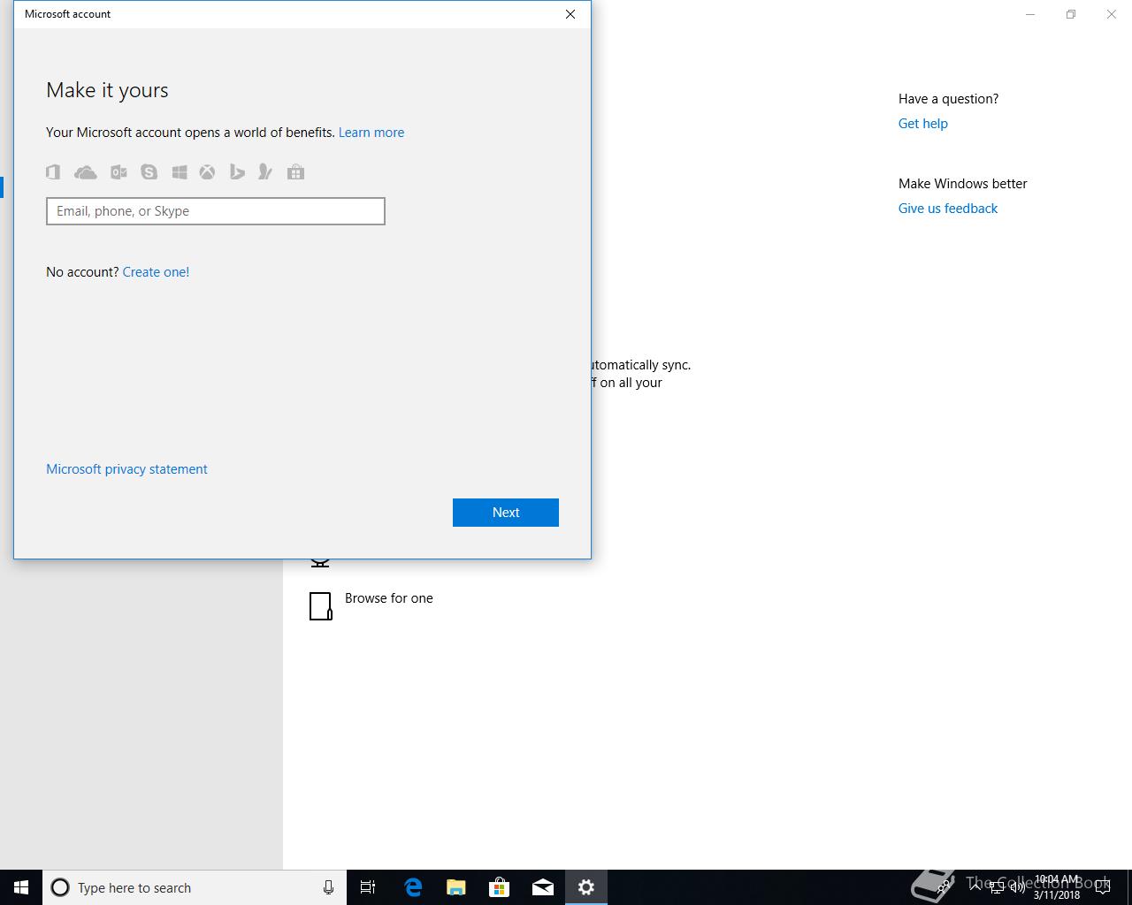Screen dimensions: 1132x905
Task: Click the clock showing 10:04 AM
Action: click(1057, 887)
